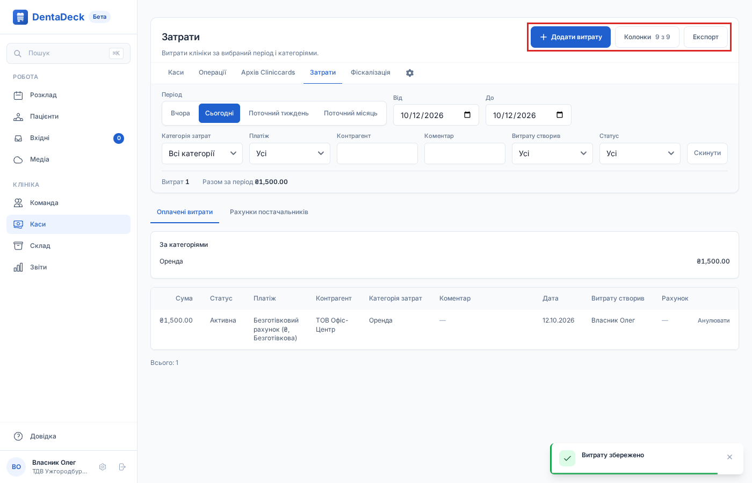Click the logout icon in sidebar footer

point(122,467)
